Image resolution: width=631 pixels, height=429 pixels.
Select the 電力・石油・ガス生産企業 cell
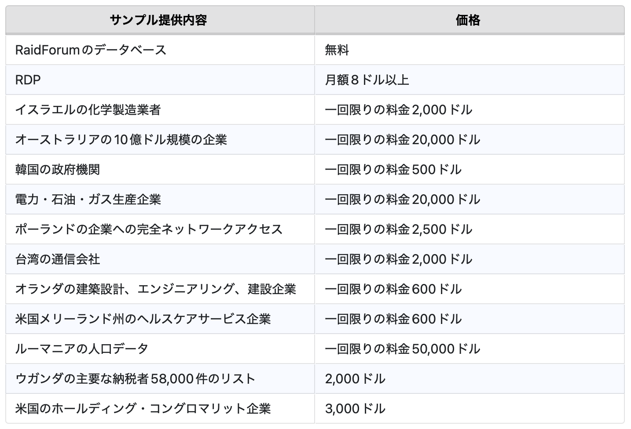[x=88, y=200]
